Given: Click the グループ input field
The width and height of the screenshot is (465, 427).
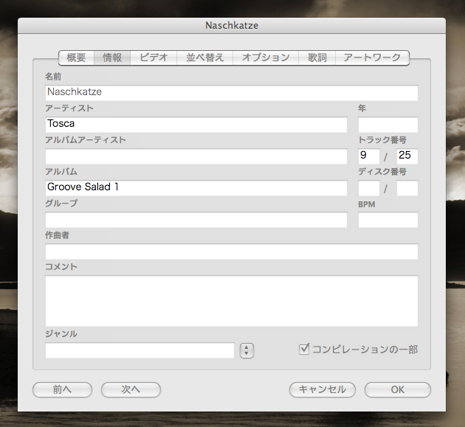Looking at the screenshot, I should point(196,220).
